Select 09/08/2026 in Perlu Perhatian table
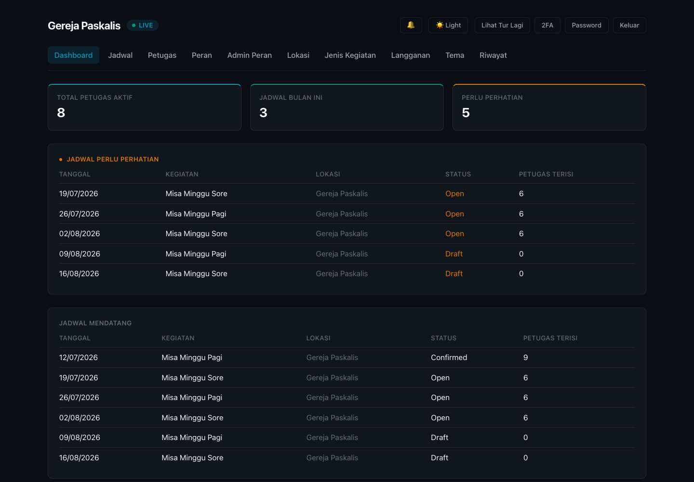The image size is (694, 482). pos(80,254)
